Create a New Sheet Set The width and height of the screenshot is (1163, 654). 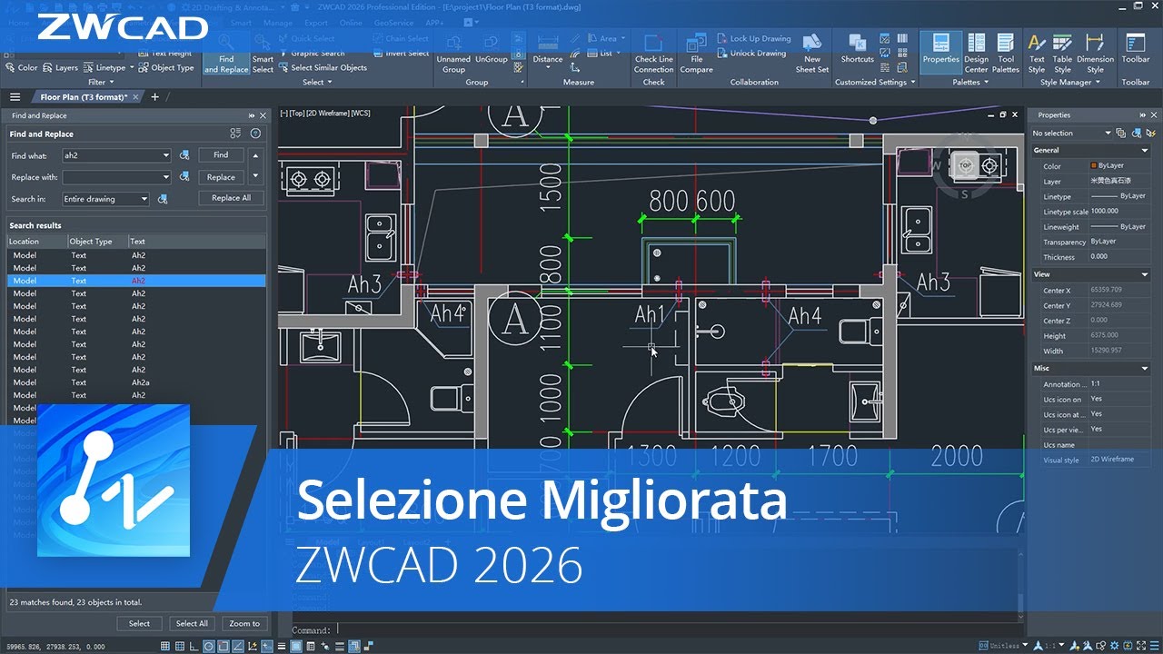(x=812, y=54)
